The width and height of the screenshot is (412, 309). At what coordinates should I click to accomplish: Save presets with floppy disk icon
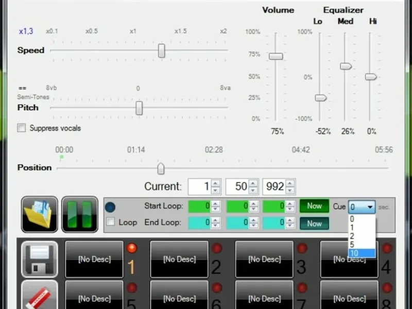(x=40, y=260)
